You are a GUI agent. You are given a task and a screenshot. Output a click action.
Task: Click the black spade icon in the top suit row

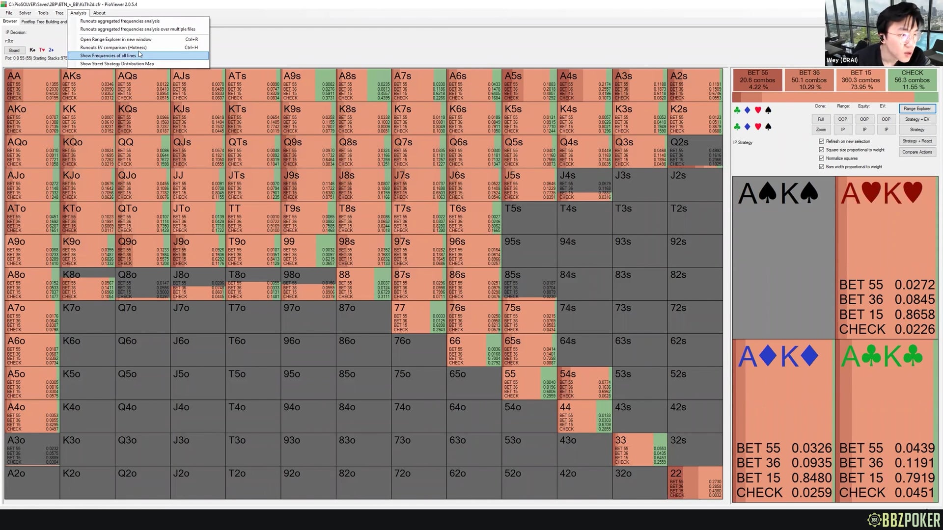tap(768, 110)
